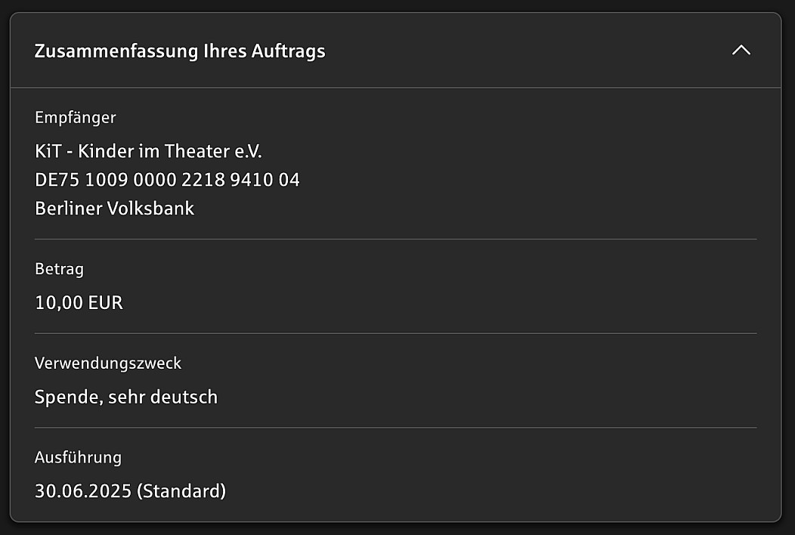795x535 pixels.
Task: Click the divider line below the summary heading
Action: pos(395,88)
